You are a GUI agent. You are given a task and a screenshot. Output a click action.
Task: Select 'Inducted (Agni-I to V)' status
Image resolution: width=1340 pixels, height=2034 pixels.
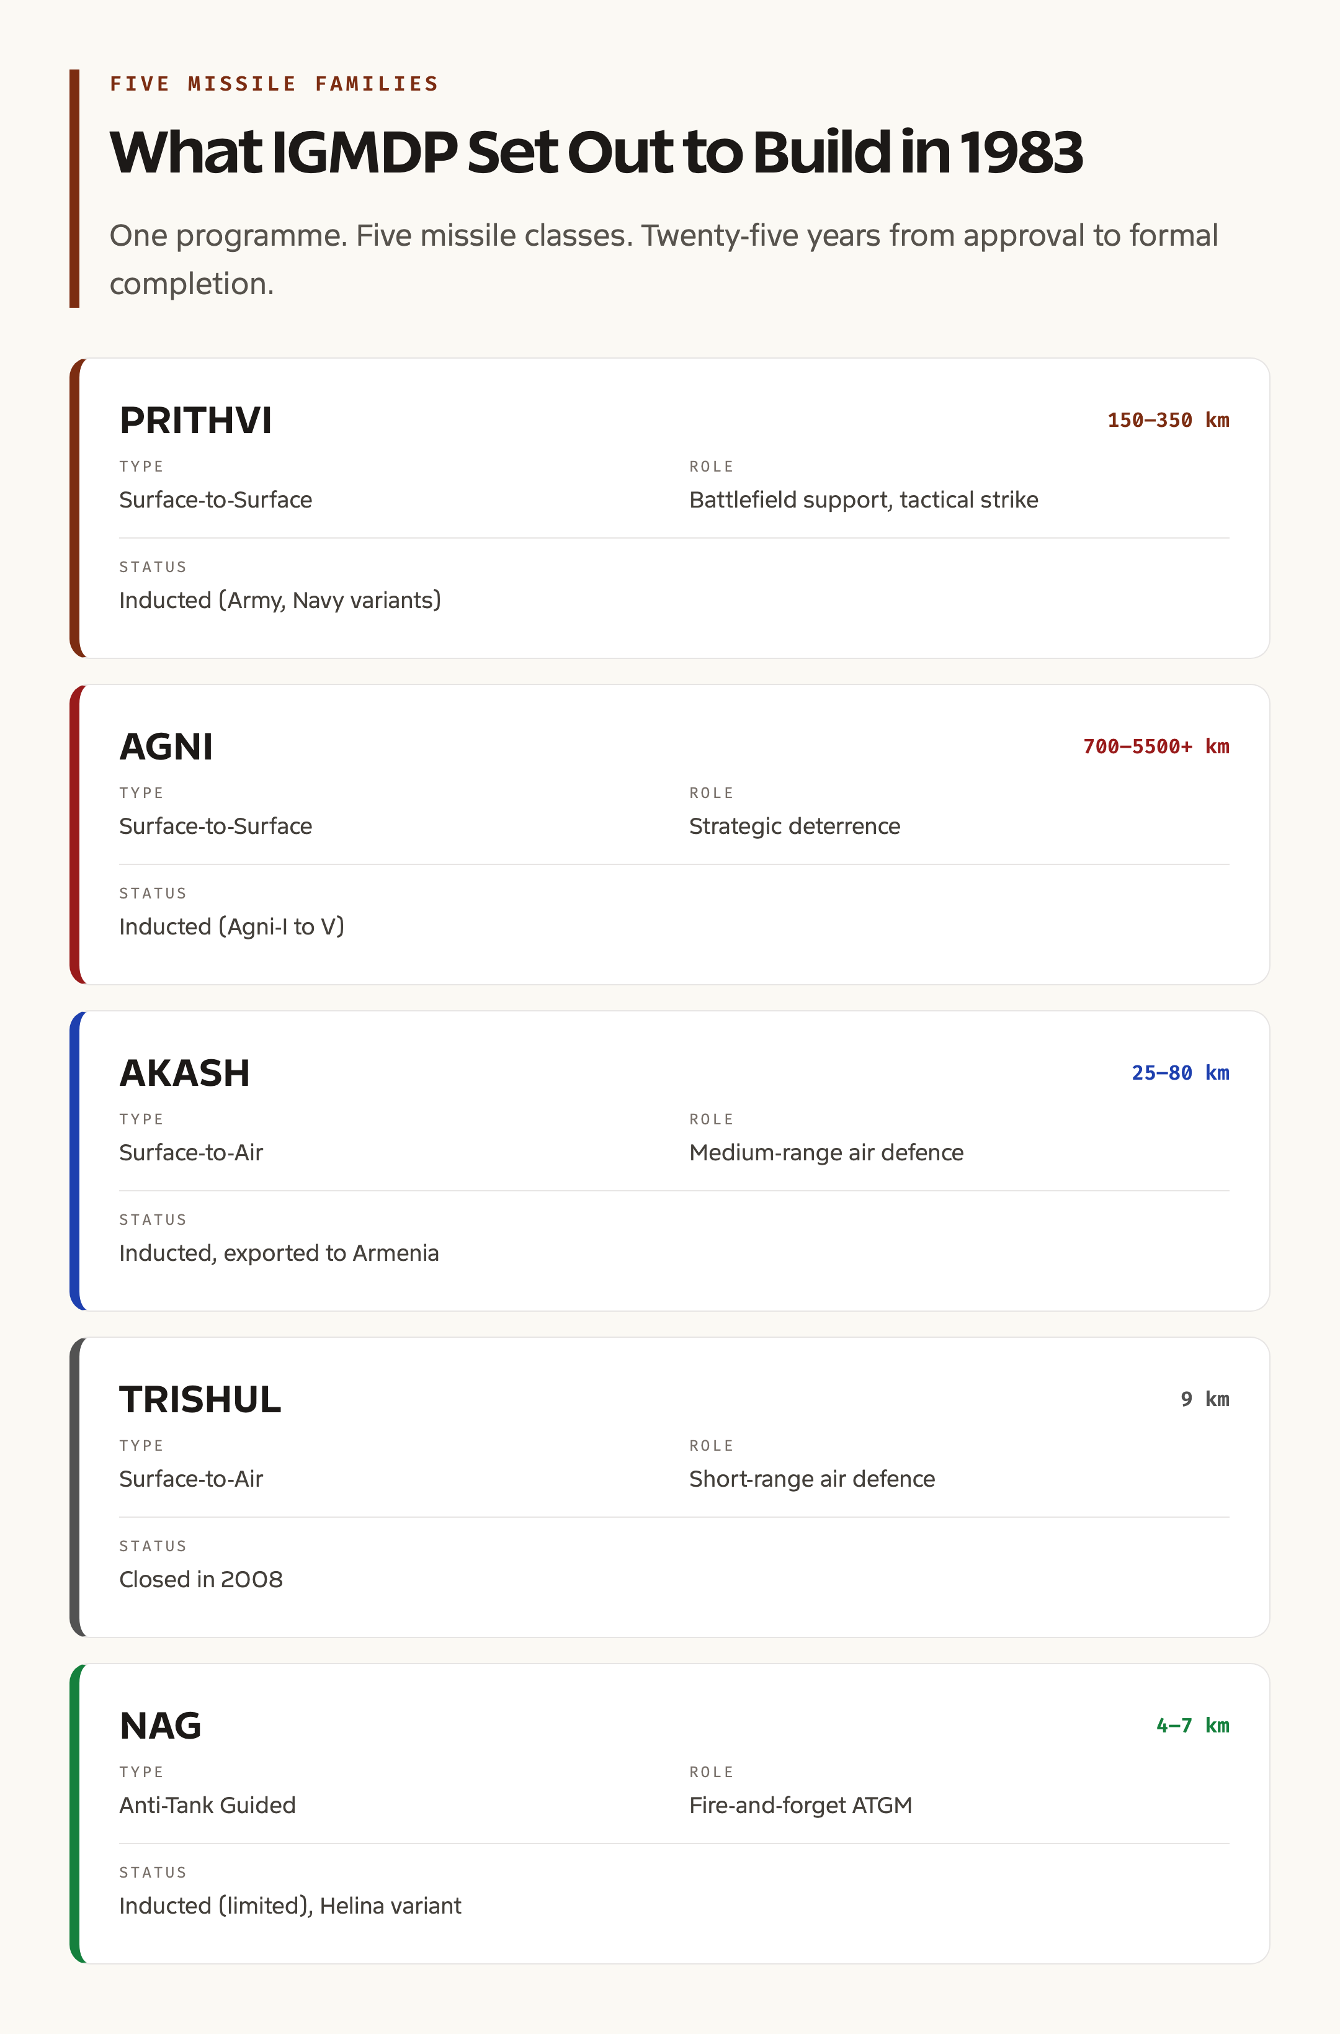pos(231,927)
